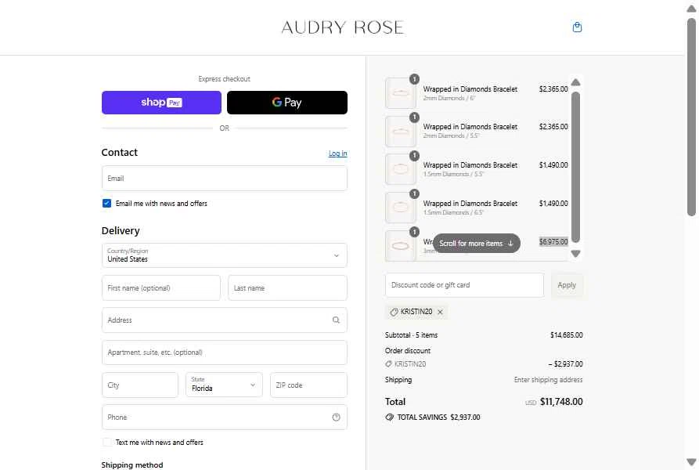Click the Enter shipping address text

548,380
